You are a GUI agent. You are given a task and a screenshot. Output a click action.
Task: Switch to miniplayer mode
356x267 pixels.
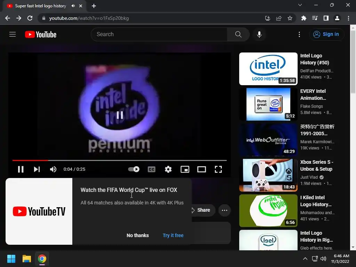coord(185,169)
